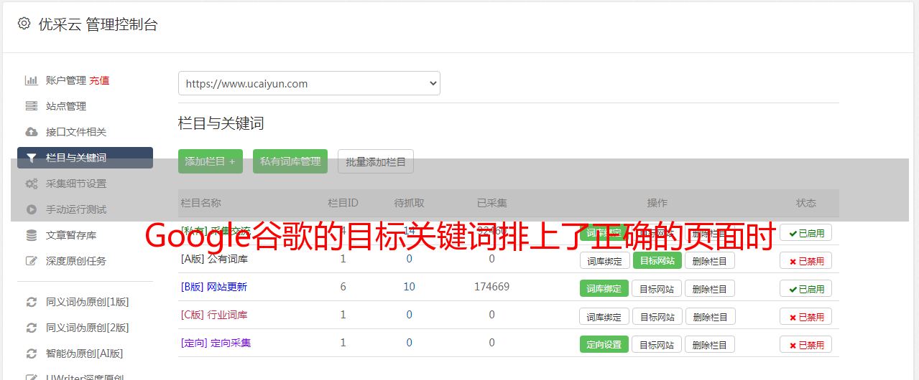This screenshot has height=380, width=919.
Task: Toggle 已禁用 status for 定向采集 row
Action: (806, 344)
